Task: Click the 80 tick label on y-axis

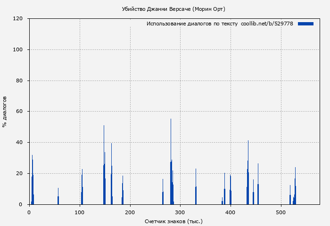Action: tap(20, 81)
